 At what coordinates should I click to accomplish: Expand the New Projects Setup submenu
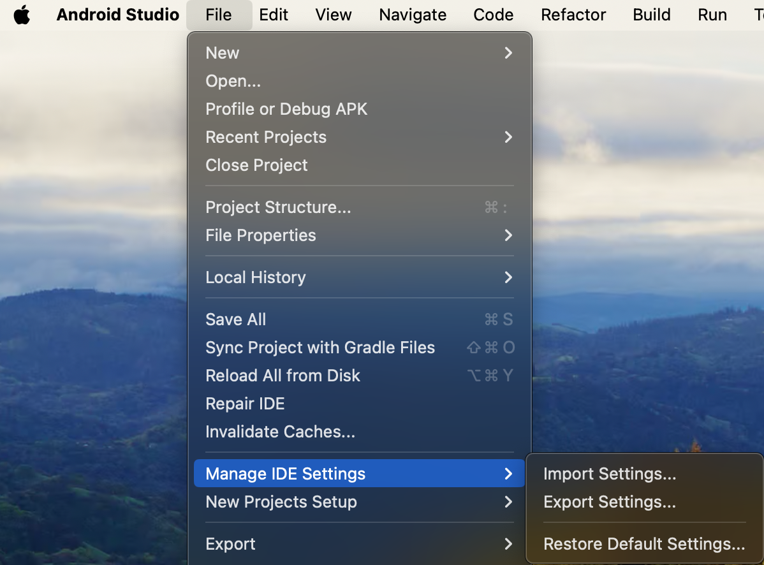tap(359, 502)
